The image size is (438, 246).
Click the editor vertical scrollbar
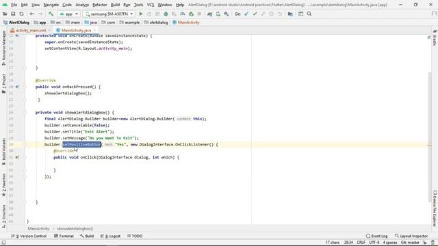(430, 137)
